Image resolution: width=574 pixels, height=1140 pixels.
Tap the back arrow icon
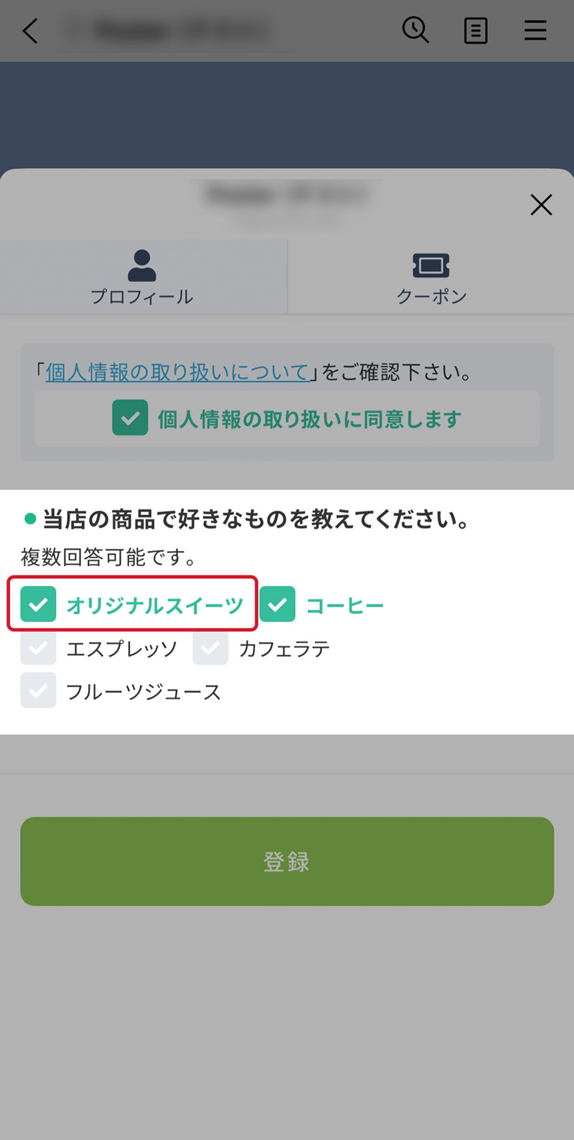30,31
